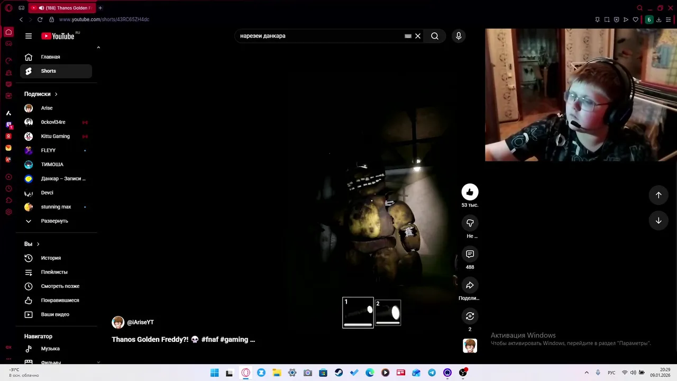
Task: Toggle the ad blocker shield icon
Action: click(x=616, y=20)
